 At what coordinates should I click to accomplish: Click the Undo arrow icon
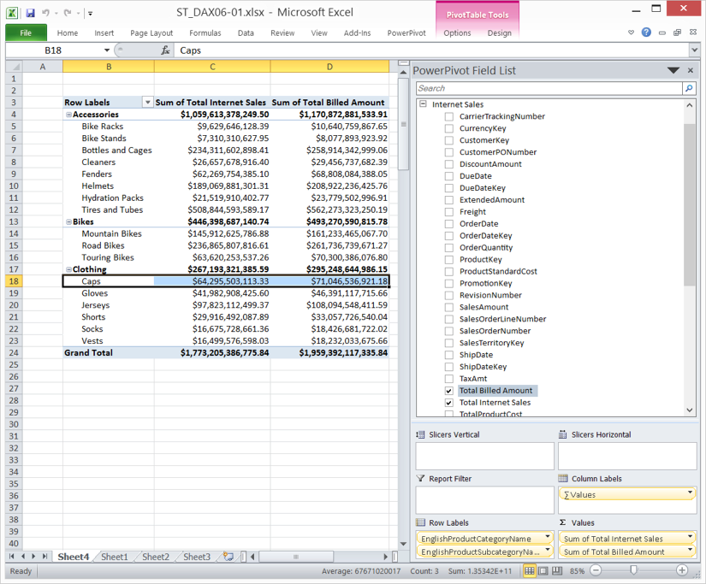click(x=45, y=13)
